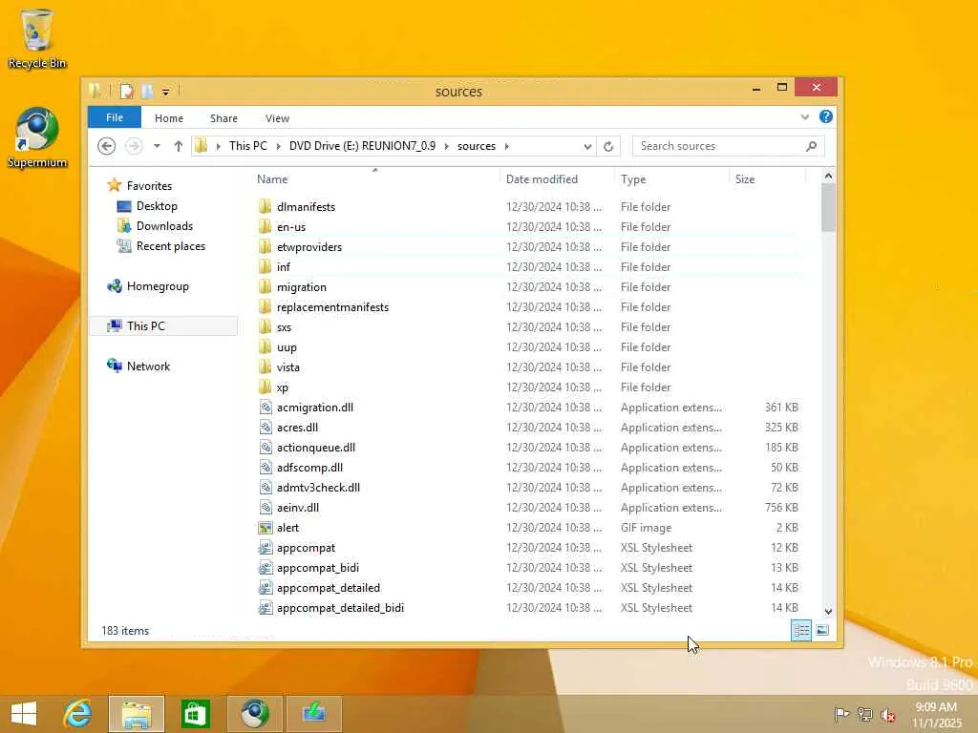The image size is (978, 733).
Task: Select Homegroup in the navigation pane
Action: pyautogui.click(x=158, y=286)
